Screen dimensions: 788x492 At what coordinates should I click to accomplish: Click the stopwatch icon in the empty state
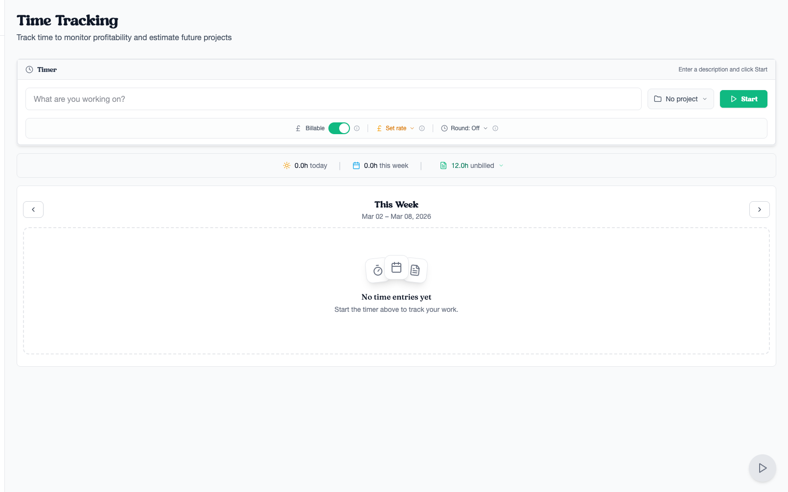[x=377, y=271]
